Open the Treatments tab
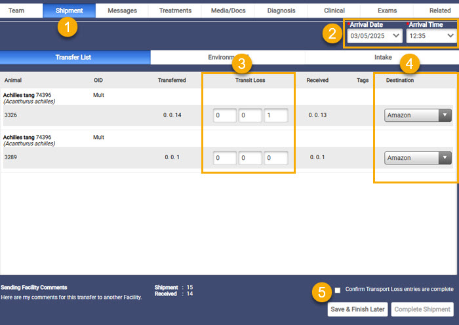 click(x=175, y=10)
